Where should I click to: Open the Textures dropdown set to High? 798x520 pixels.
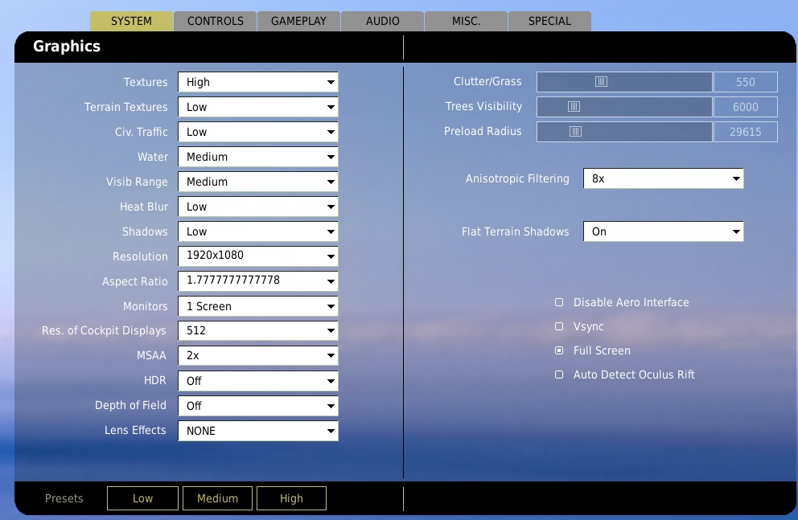258,82
